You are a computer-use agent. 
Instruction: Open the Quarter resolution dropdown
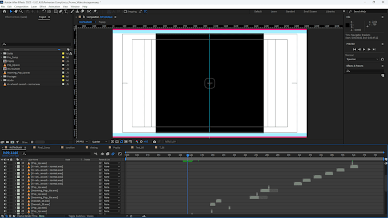(99, 142)
